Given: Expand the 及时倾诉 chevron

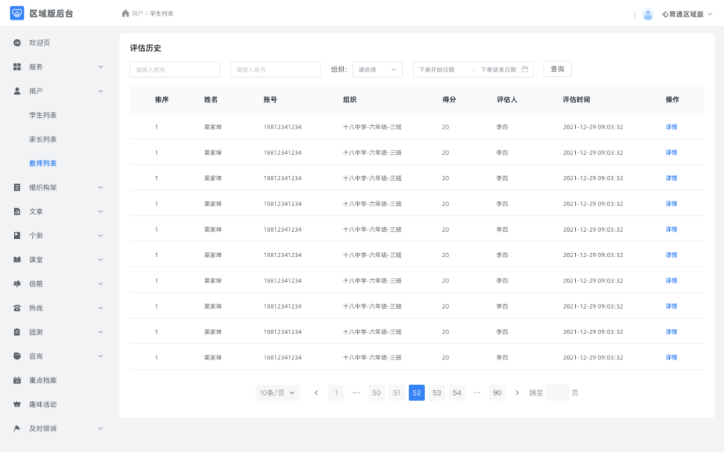Looking at the screenshot, I should 101,428.
